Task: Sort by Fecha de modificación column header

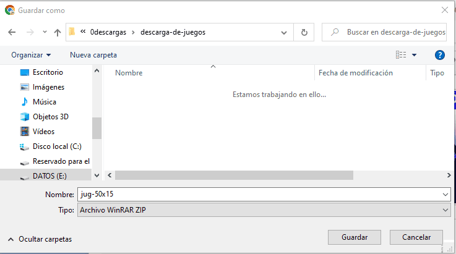Action: point(356,73)
